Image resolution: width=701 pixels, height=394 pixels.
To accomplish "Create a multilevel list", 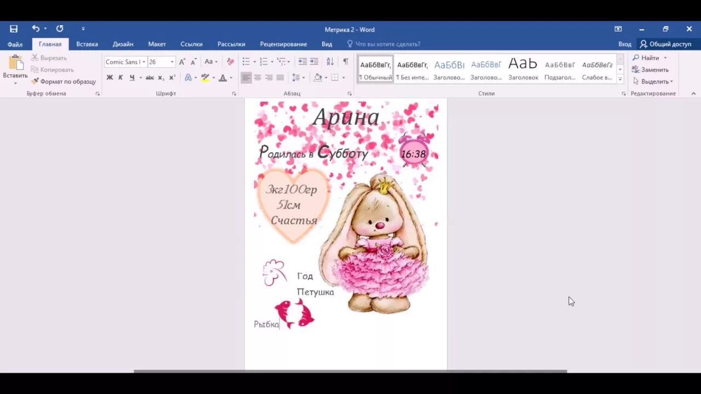I will [x=281, y=62].
